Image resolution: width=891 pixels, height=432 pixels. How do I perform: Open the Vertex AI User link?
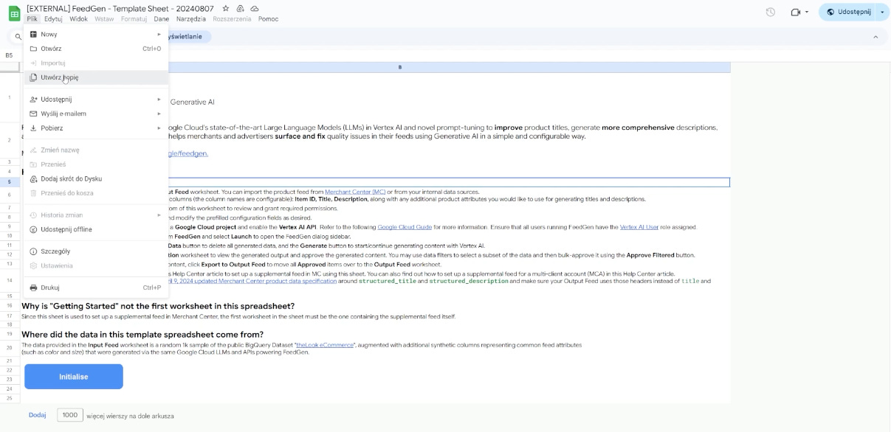tap(639, 227)
